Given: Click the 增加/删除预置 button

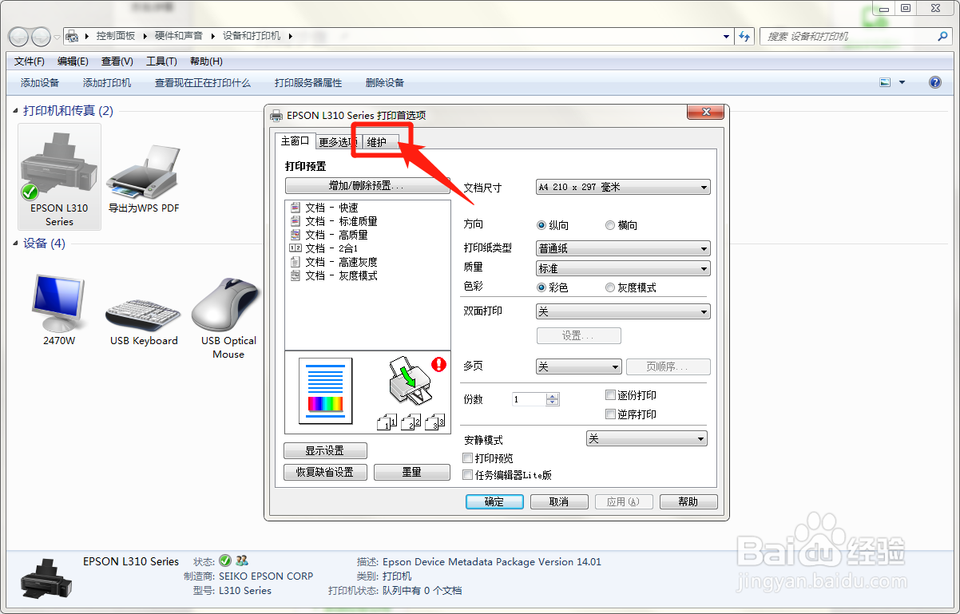Looking at the screenshot, I should (x=367, y=185).
